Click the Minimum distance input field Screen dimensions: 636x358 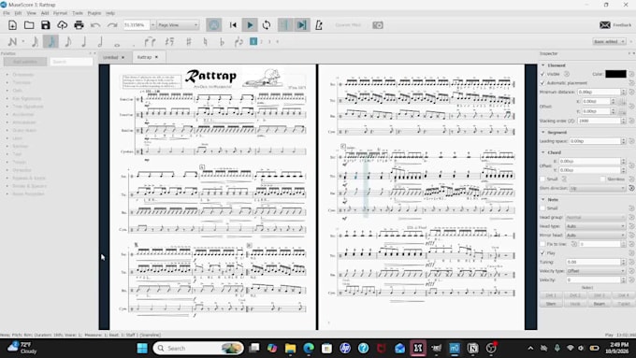[x=599, y=93]
